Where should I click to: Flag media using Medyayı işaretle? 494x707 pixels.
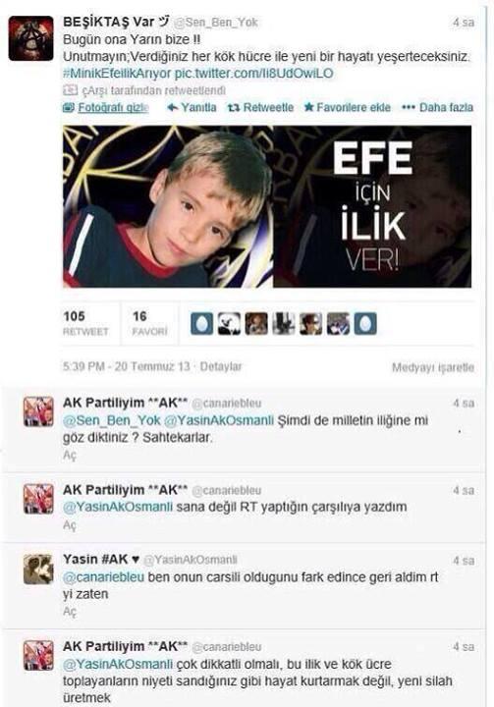point(433,367)
